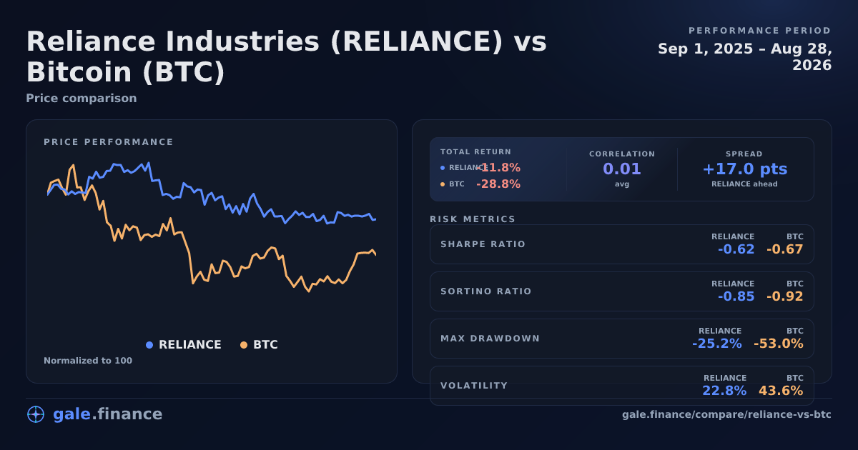Click the VOLATILITY row label
The height and width of the screenshot is (450, 858).
pyautogui.click(x=474, y=386)
